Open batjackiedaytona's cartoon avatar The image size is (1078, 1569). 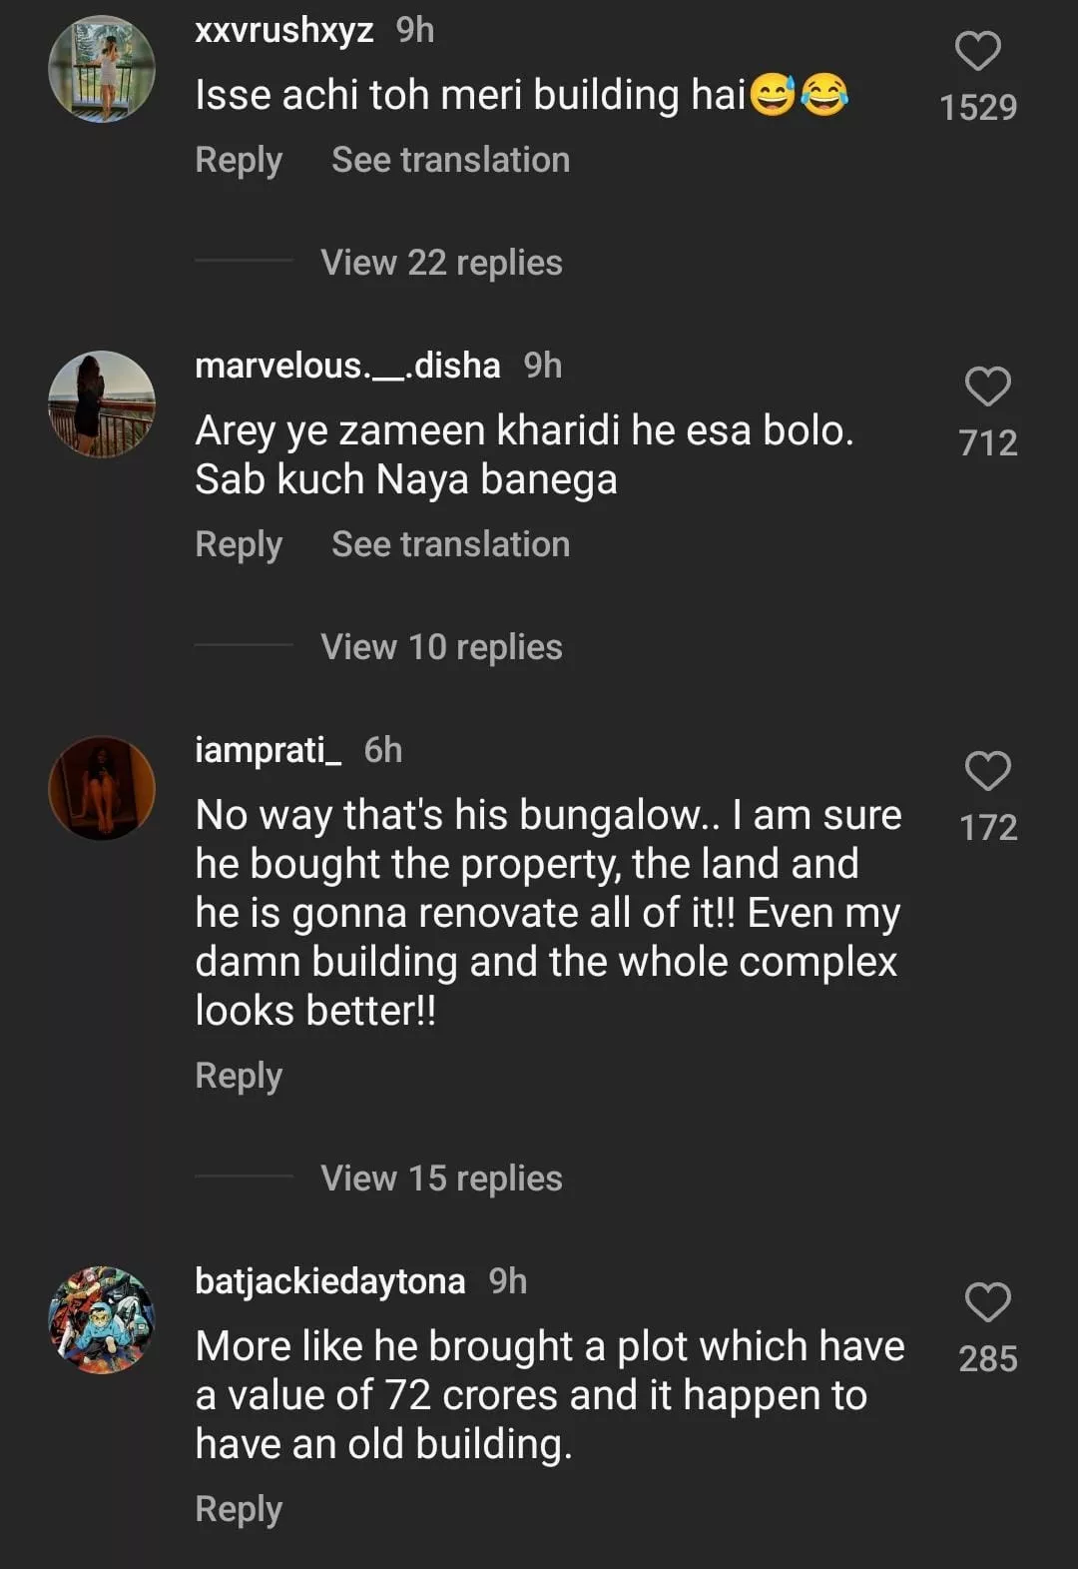102,1319
